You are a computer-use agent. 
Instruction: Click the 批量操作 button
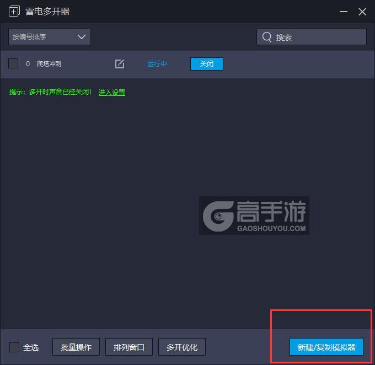pyautogui.click(x=76, y=347)
